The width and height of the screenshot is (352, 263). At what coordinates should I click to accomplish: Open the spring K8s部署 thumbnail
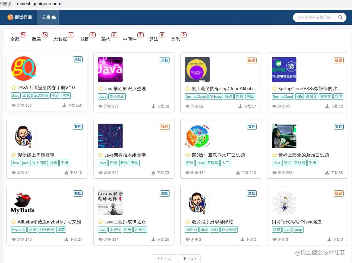coord(284,70)
